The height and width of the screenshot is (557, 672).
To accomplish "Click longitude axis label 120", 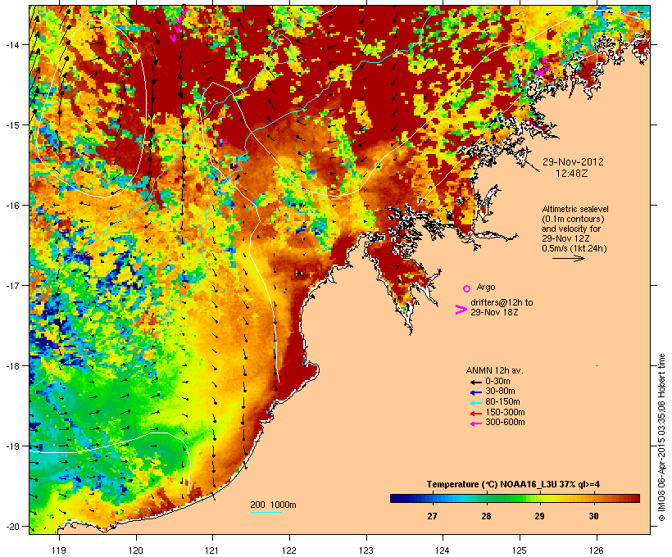I will click(x=136, y=550).
